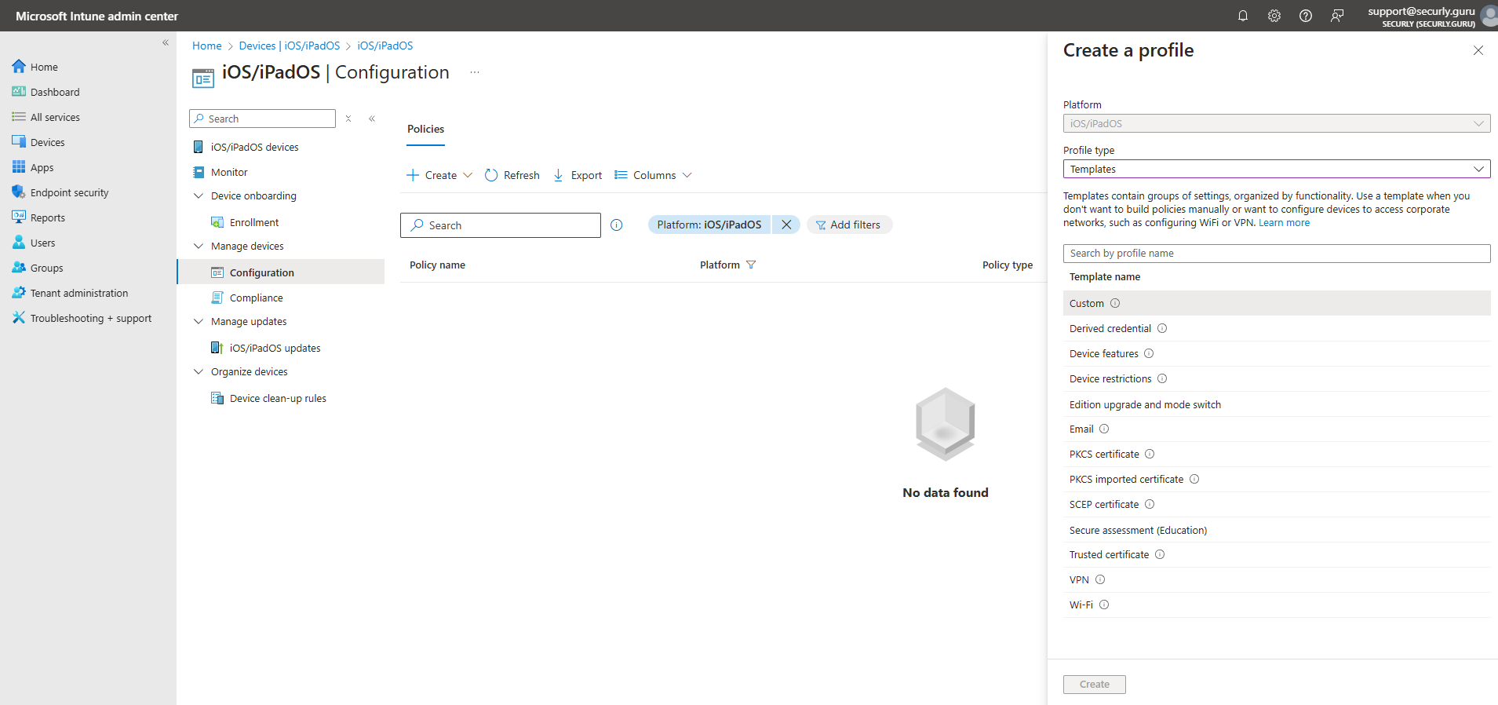Click the Search by profile name field
1498x705 pixels.
[1276, 254]
